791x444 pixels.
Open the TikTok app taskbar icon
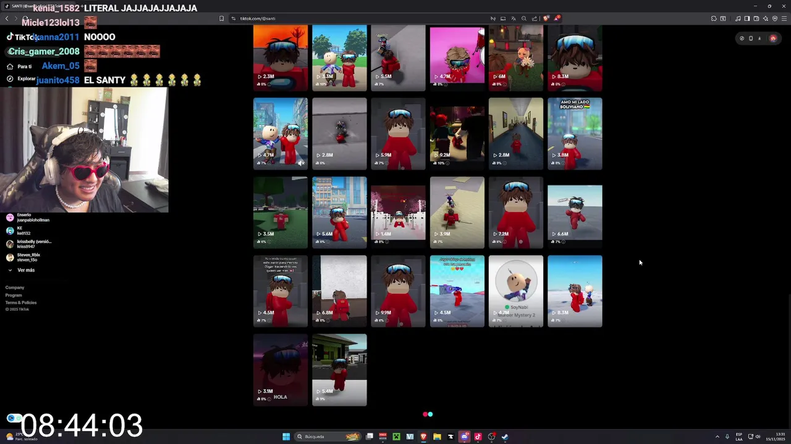click(x=478, y=437)
